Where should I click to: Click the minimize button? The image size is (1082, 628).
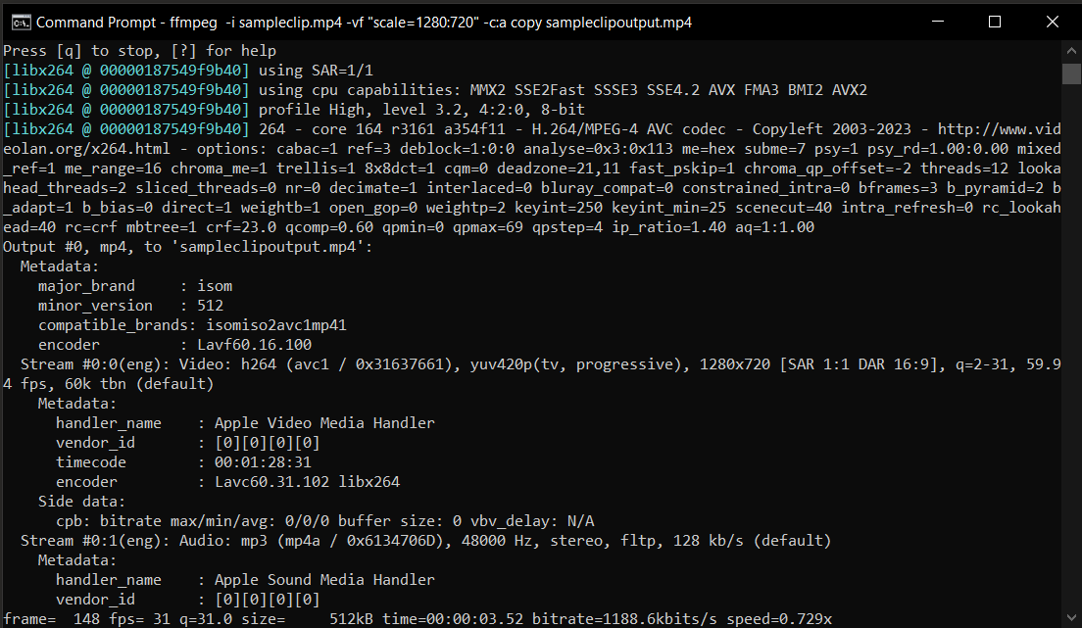coord(936,21)
